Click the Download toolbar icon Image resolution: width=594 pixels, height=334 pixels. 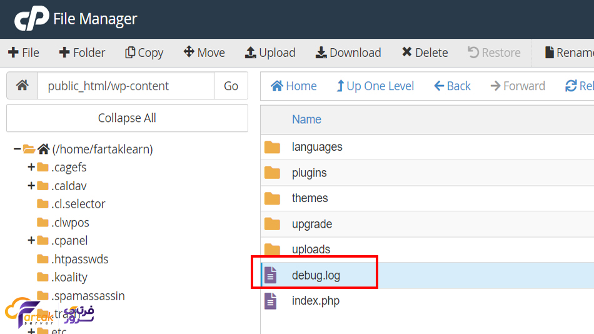click(321, 53)
